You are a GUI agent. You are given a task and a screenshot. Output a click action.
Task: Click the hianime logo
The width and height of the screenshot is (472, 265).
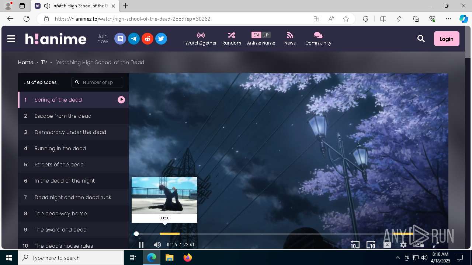[56, 39]
